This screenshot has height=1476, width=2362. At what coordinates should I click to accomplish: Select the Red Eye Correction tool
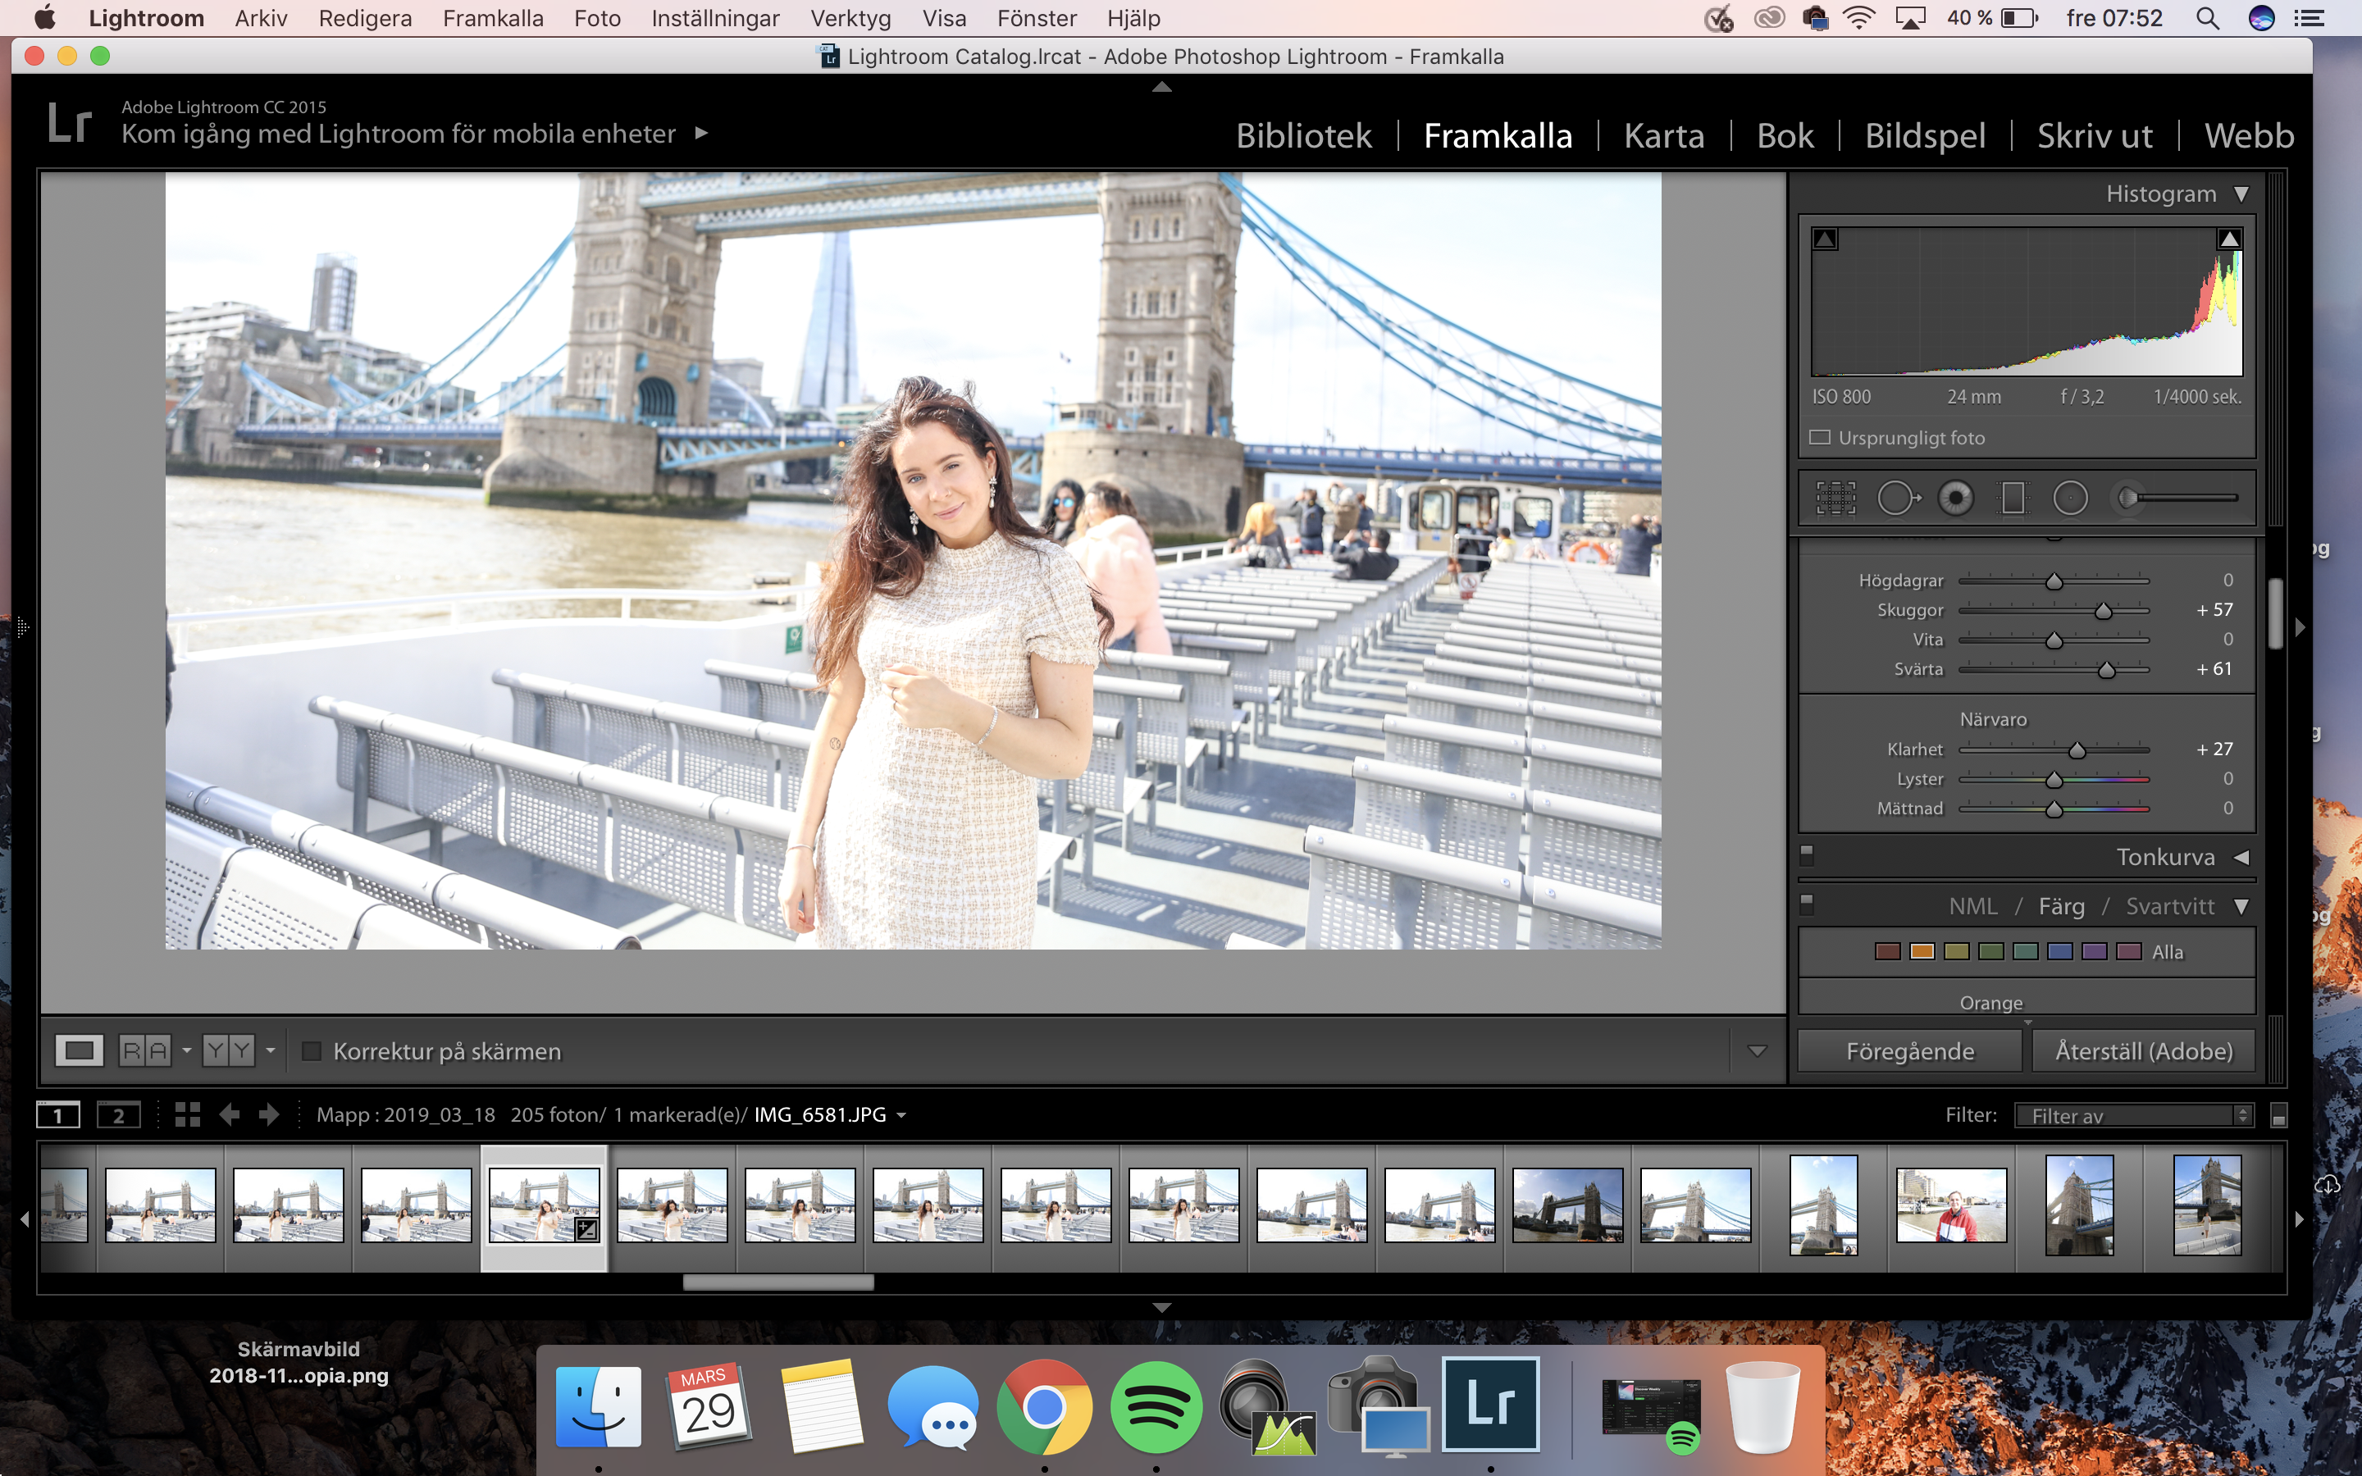point(1955,498)
